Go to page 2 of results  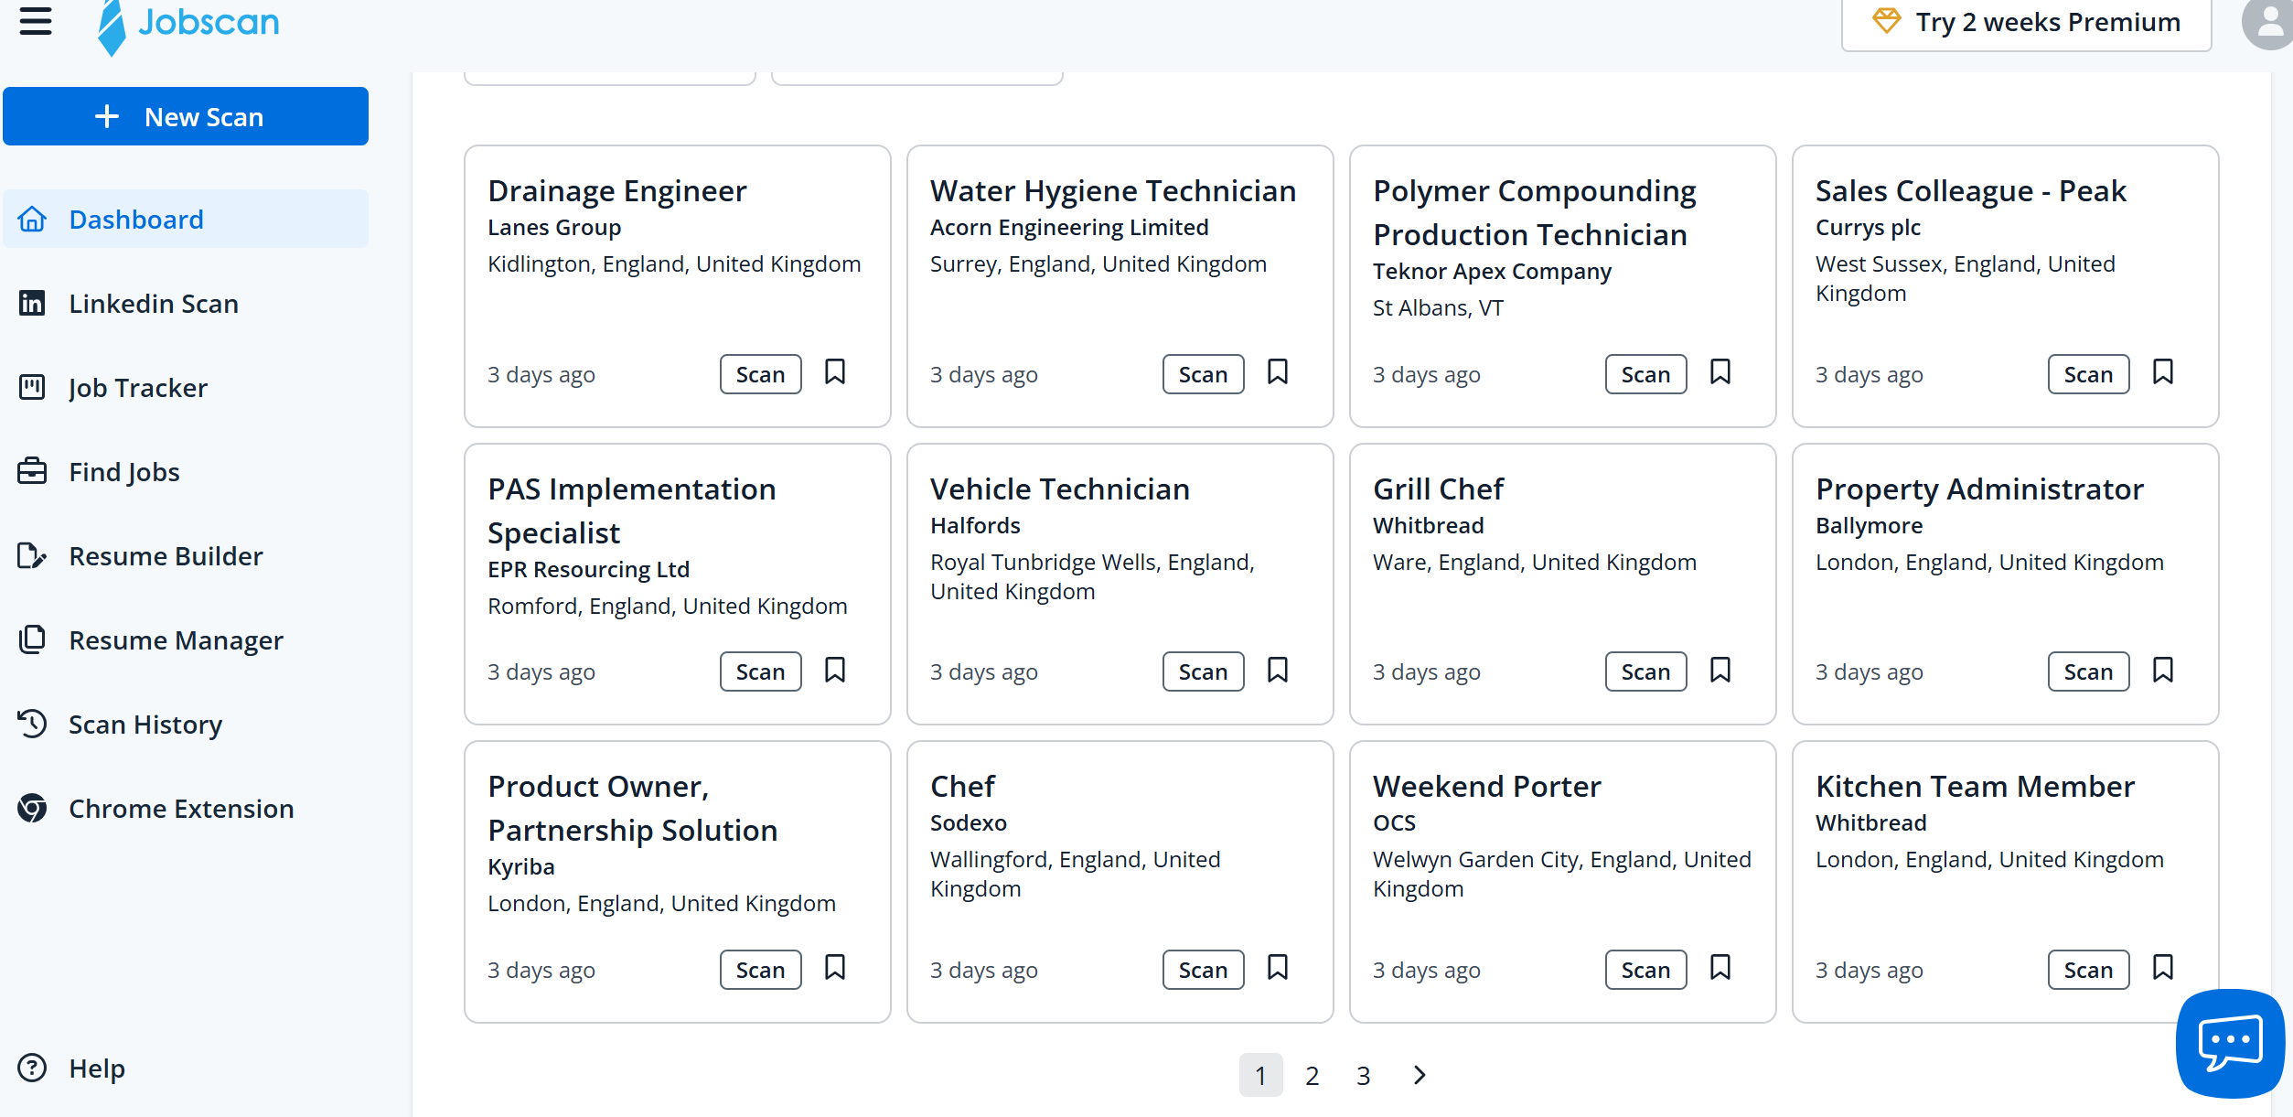pos(1312,1076)
